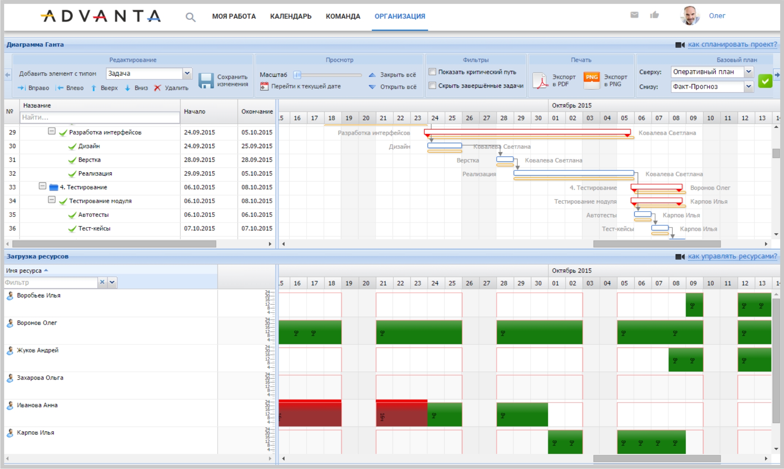784x469 pixels.
Task: Click the Найти search field
Action: [100, 117]
